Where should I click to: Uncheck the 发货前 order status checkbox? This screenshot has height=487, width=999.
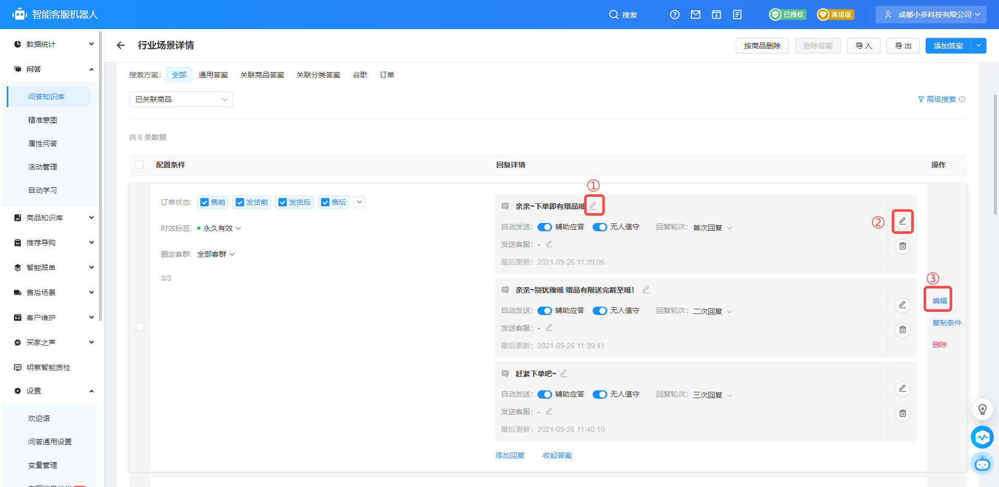click(x=240, y=202)
